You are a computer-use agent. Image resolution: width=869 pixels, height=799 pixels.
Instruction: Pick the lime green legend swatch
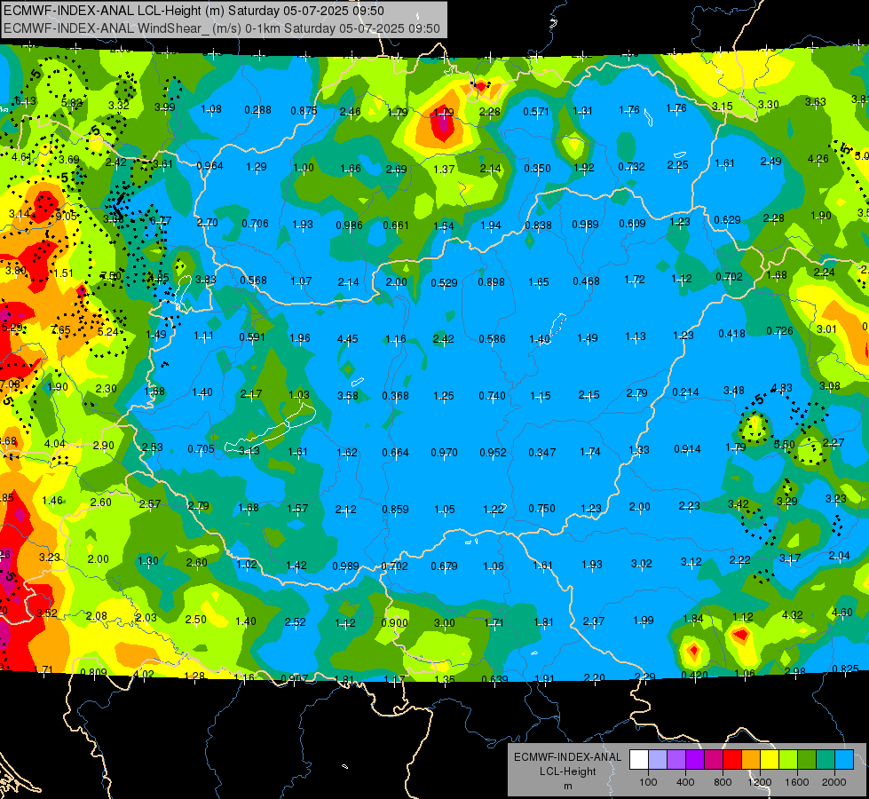click(788, 760)
